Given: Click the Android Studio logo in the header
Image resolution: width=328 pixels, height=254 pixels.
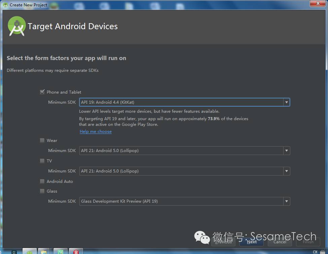Looking at the screenshot, I should point(17,26).
